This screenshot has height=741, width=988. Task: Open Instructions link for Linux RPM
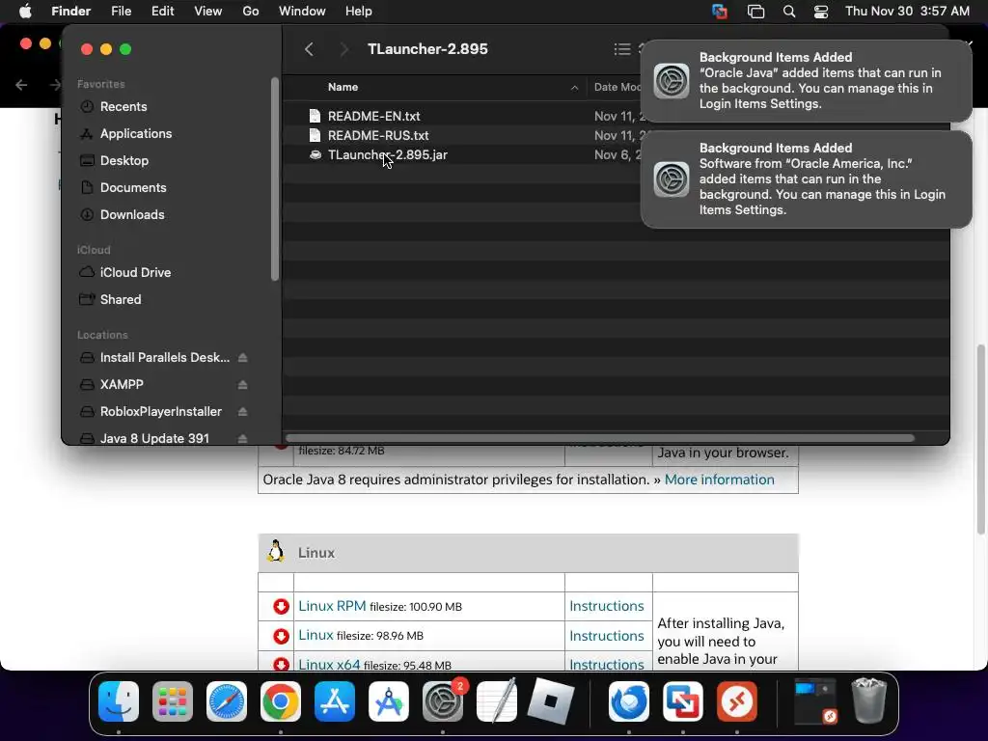coord(606,606)
